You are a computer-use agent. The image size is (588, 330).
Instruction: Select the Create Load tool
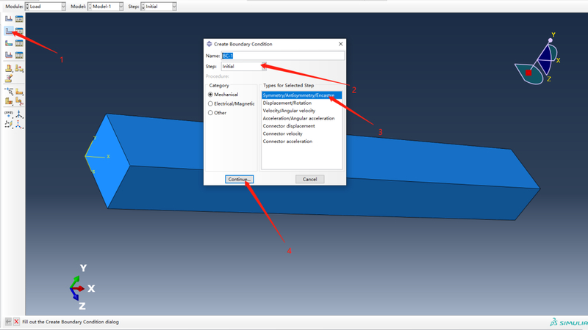point(9,18)
